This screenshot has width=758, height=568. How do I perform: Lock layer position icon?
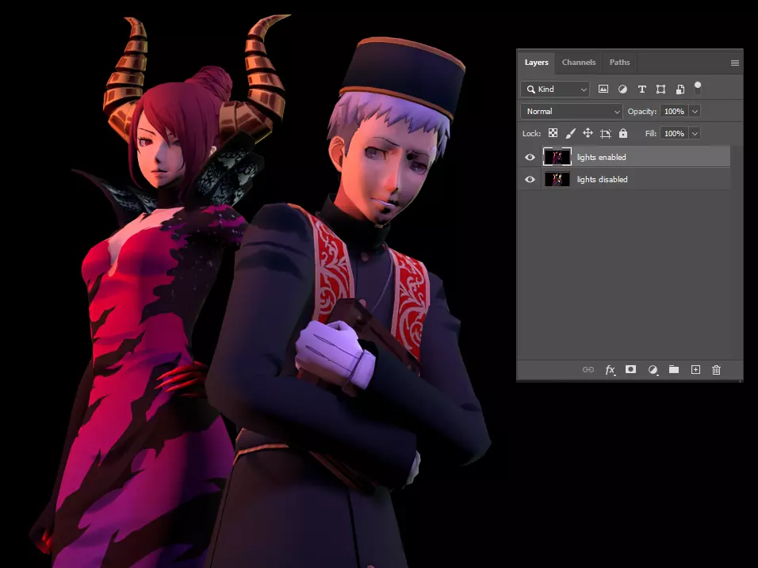(x=588, y=133)
